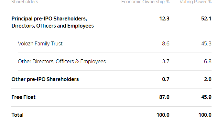Select the 8.6 value for Volozh Trust
The width and height of the screenshot is (218, 120).
(166, 44)
